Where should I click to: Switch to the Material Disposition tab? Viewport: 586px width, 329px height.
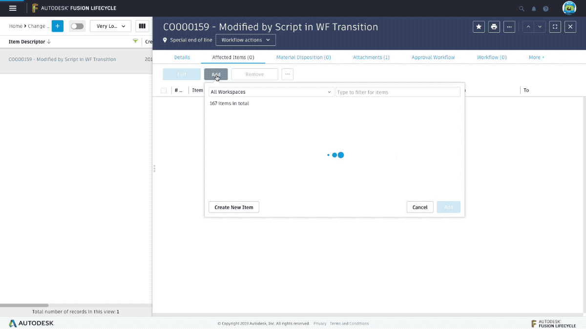[x=303, y=57]
